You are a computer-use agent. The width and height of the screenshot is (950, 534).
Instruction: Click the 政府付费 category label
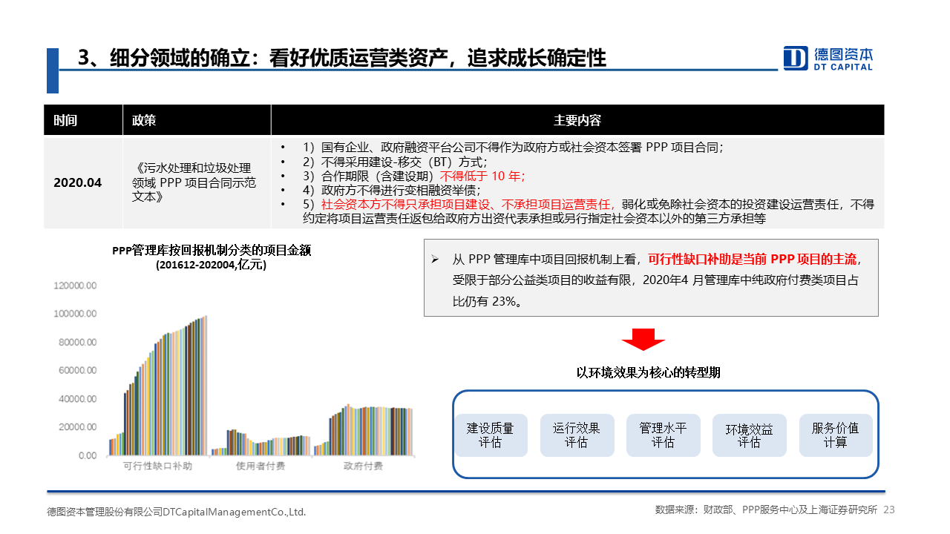click(x=363, y=466)
